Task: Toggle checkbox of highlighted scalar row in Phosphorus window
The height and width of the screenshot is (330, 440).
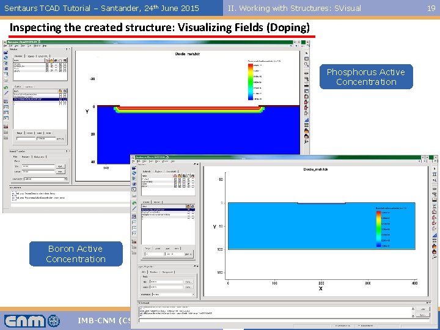Action: (x=61, y=100)
